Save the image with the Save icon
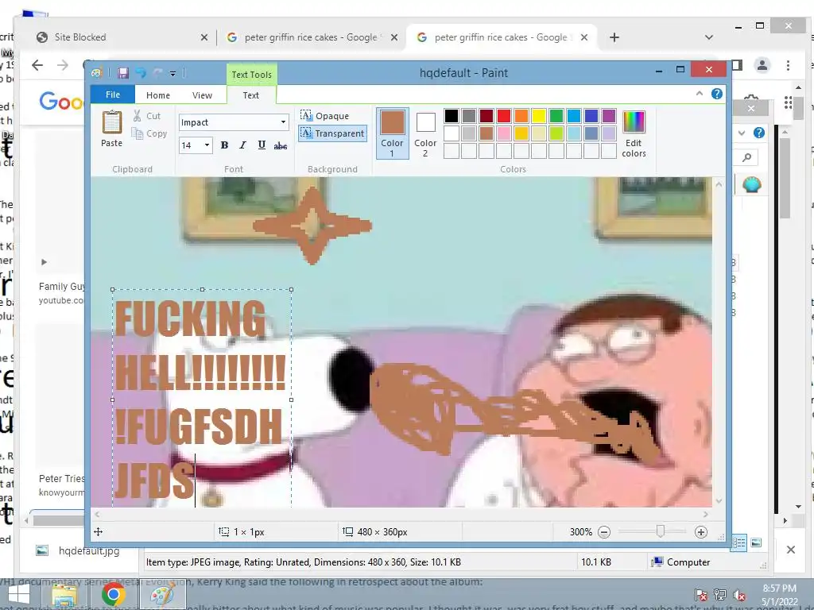 coord(123,73)
